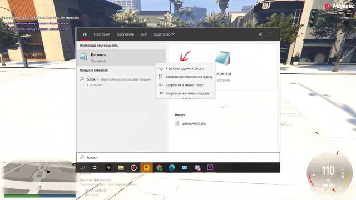The height and width of the screenshot is (200, 356).
Task: Click the run-as-administrator shield icon
Action: (161, 68)
